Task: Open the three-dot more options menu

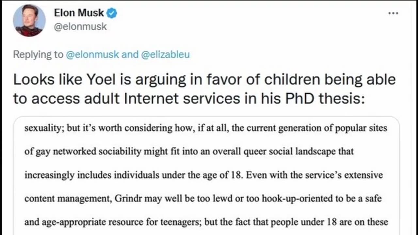Action: pos(393,14)
